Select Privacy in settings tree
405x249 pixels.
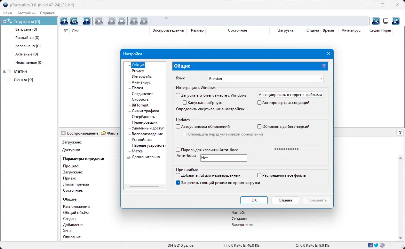(138, 71)
